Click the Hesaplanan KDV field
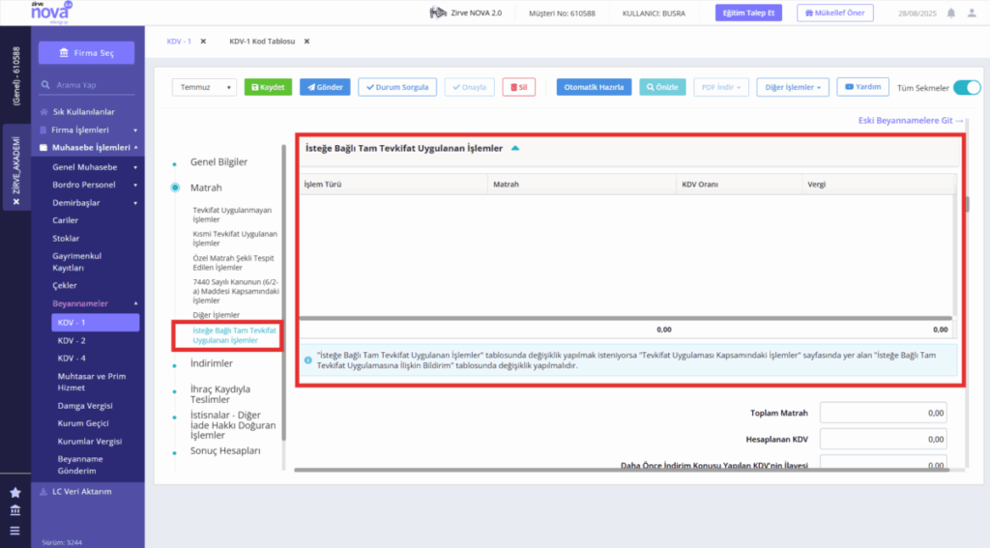The height and width of the screenshot is (548, 990). [x=883, y=440]
